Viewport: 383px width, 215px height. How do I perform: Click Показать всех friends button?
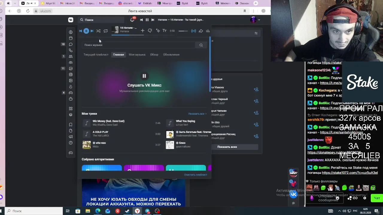[227, 147]
